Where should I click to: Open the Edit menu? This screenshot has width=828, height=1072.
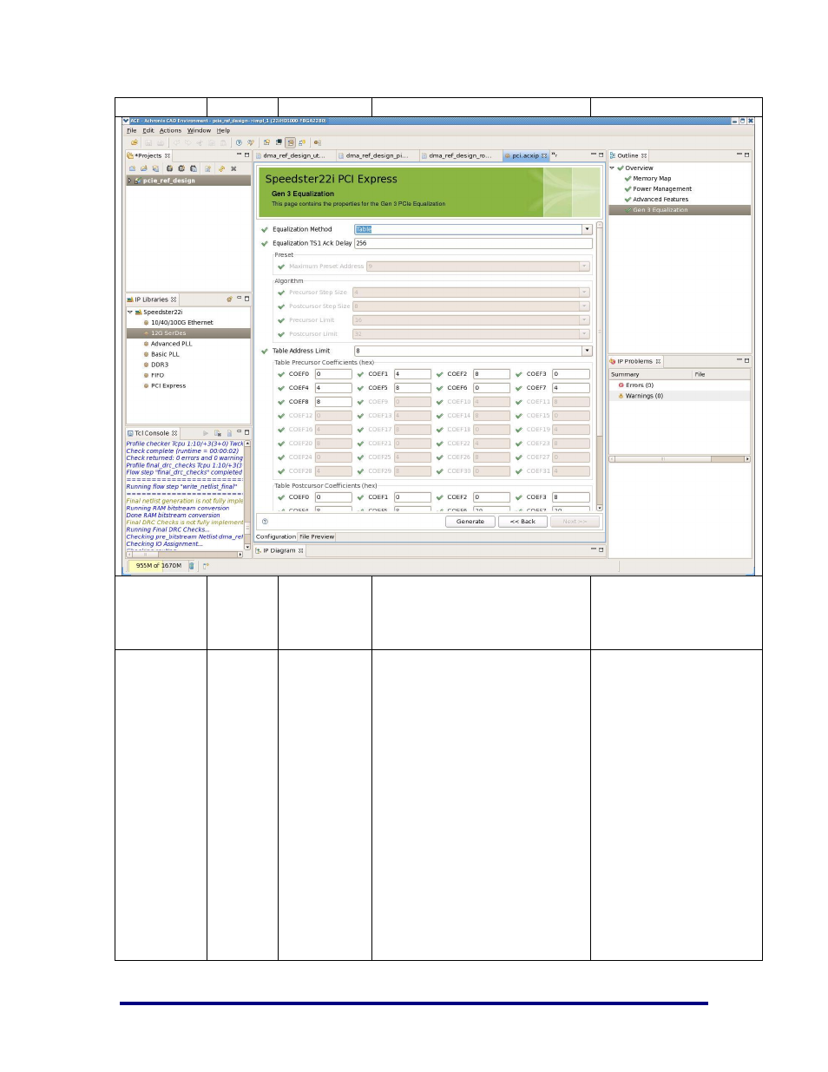[x=148, y=130]
